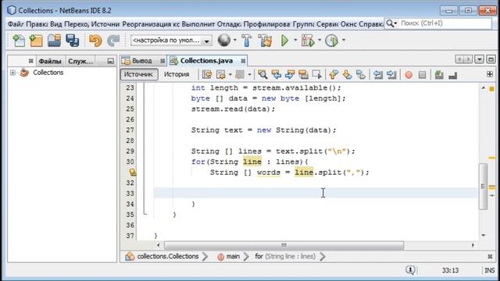Open Вид menu
Screen dimensions: 500x281
(x=56, y=24)
